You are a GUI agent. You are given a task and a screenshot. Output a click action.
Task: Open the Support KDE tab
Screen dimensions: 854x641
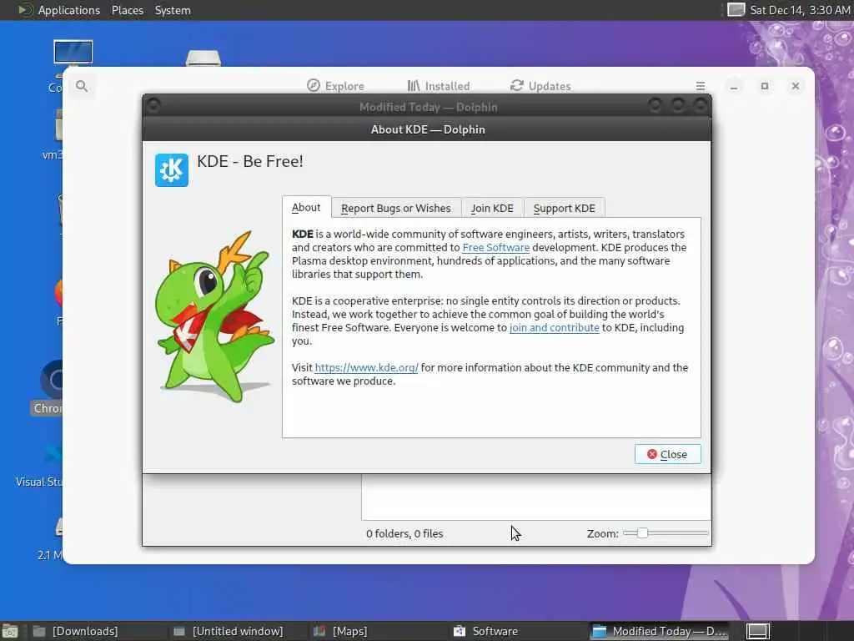565,208
